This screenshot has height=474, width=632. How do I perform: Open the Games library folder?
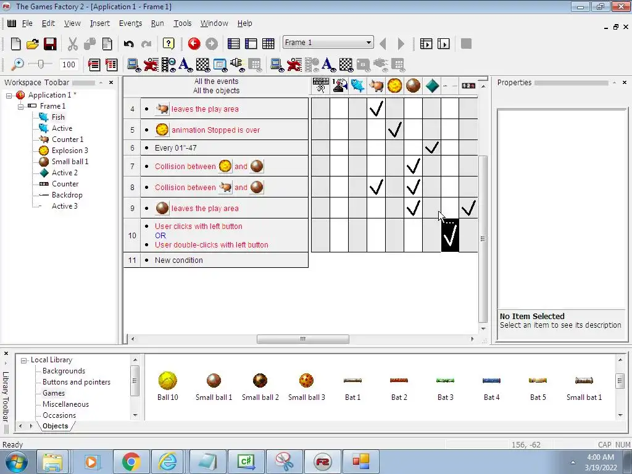54,393
